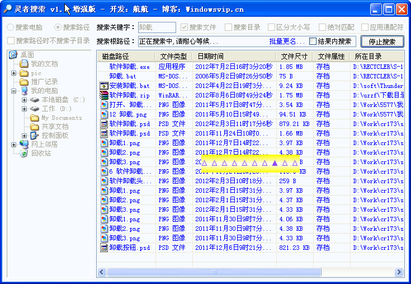Screen dimensions: 411x284
Task: Enable the 应用通配符 checkbox
Action: tap(365, 27)
